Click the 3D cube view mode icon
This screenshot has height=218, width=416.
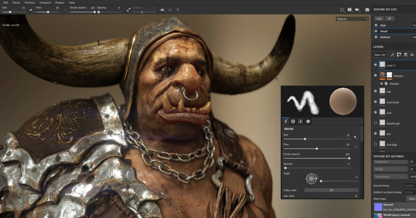(349, 10)
